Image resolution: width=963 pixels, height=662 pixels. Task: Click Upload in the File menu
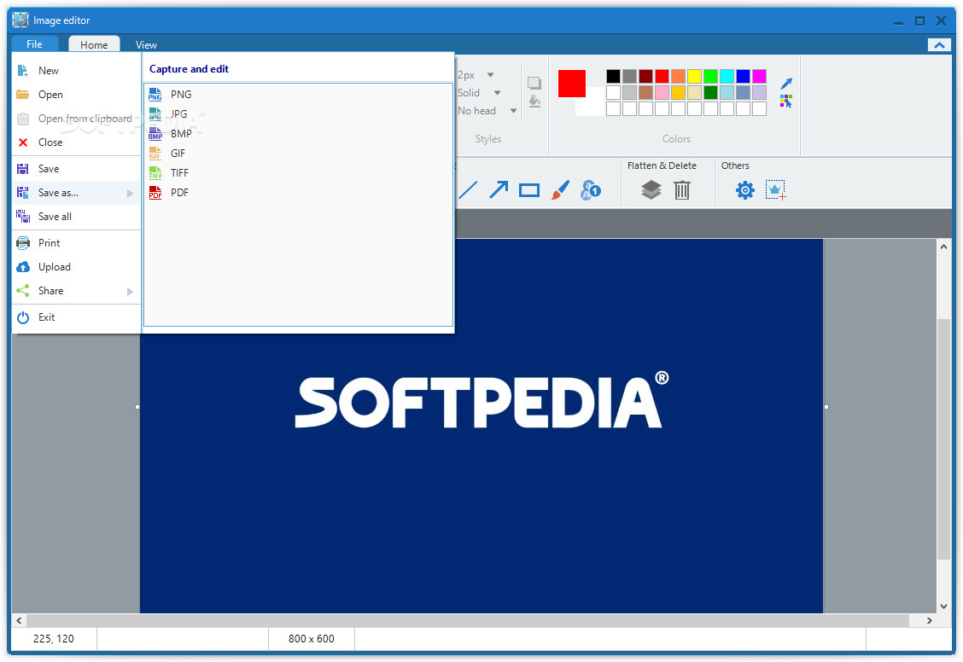(76, 267)
